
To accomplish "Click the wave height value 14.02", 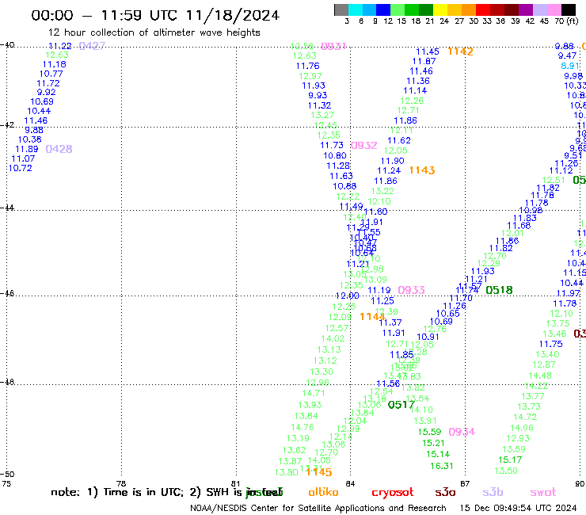I will click(333, 339).
